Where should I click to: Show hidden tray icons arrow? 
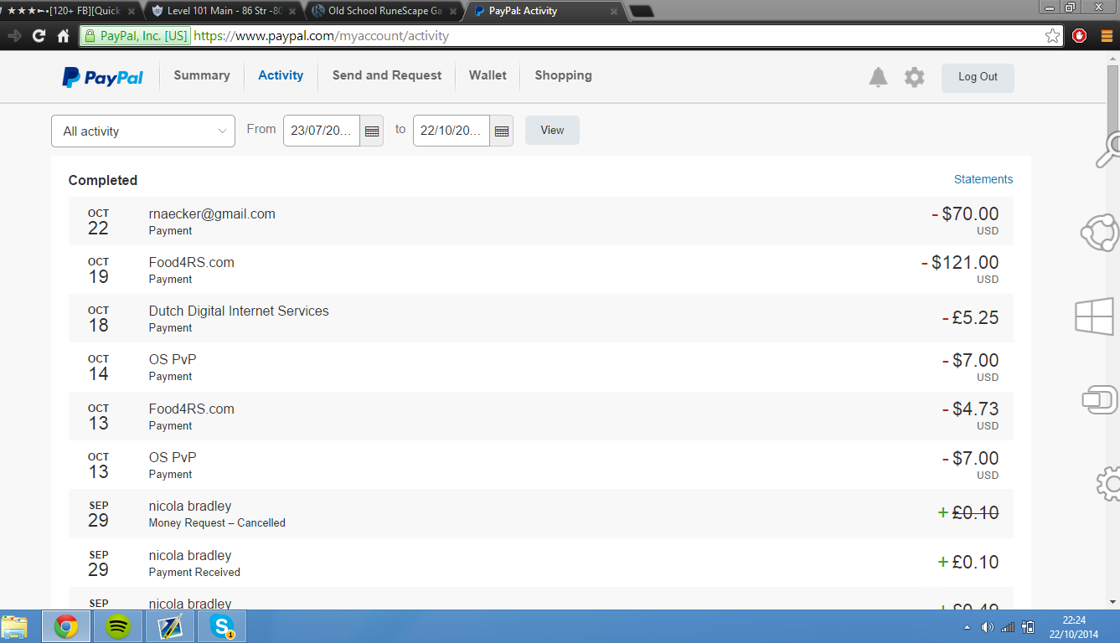(968, 627)
